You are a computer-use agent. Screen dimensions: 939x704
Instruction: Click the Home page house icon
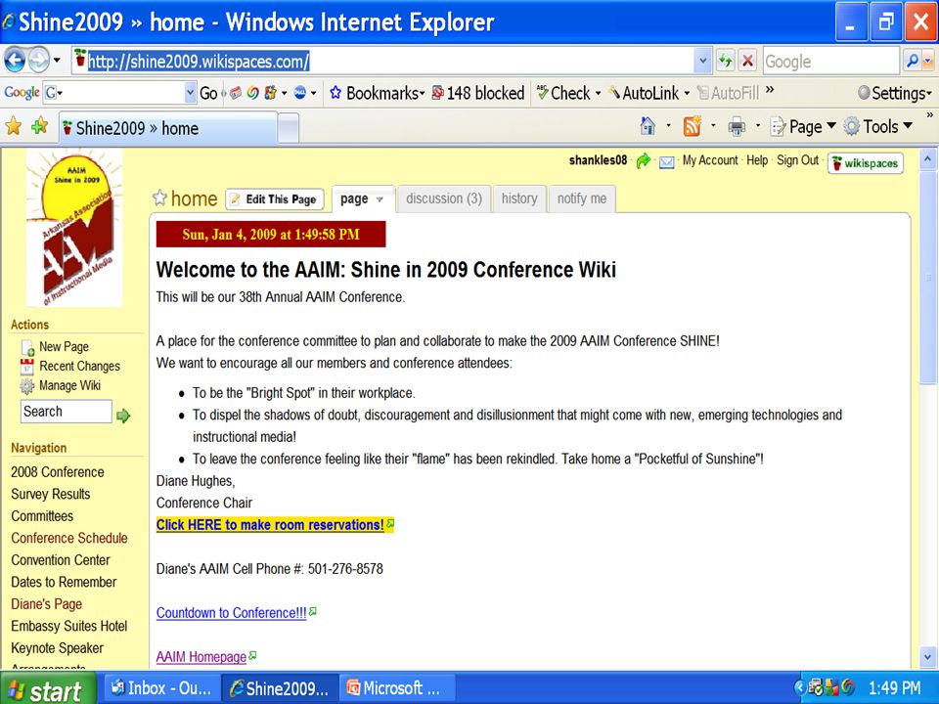point(648,126)
